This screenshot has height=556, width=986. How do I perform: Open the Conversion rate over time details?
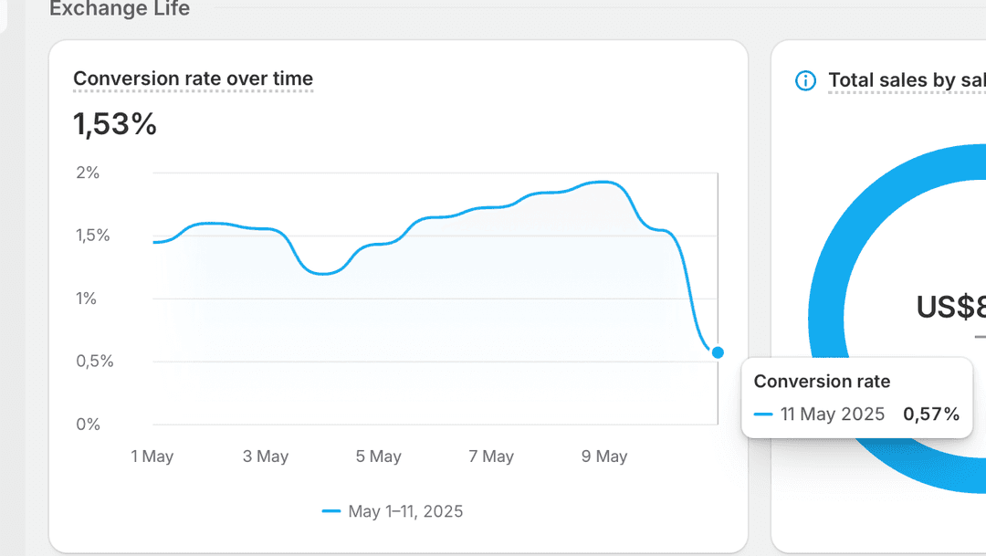point(192,79)
